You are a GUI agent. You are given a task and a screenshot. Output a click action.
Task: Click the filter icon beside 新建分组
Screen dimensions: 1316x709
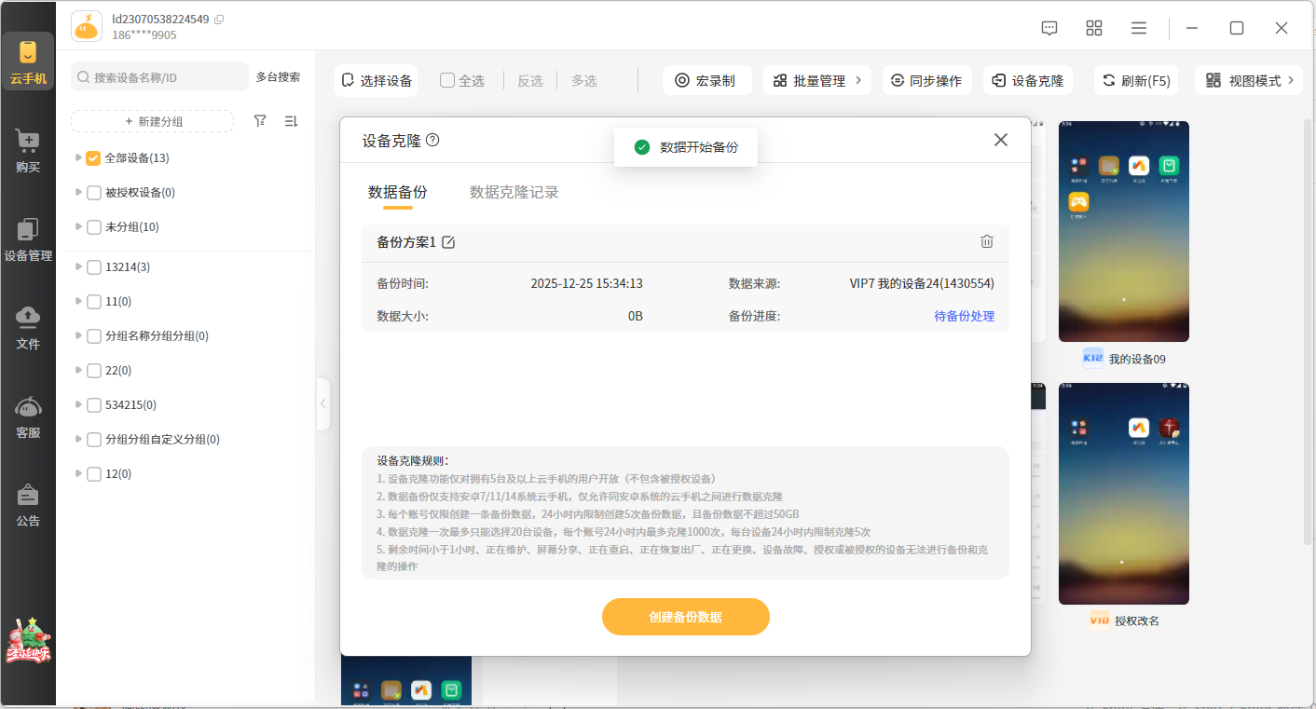pos(261,121)
